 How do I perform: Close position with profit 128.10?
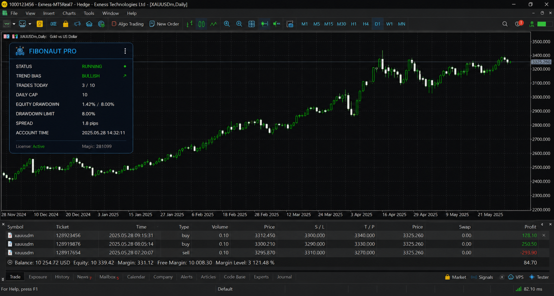pos(544,235)
